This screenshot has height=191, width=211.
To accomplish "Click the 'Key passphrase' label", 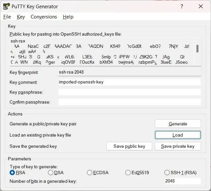I will pyautogui.click(x=26, y=92).
